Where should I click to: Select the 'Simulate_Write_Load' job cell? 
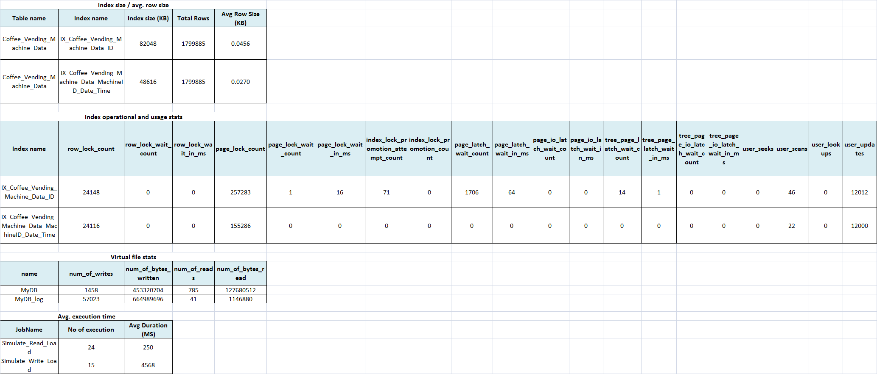29,365
